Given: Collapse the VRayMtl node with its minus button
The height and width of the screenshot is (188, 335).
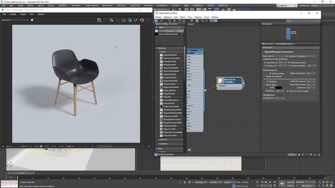Looking at the screenshot, I should coord(201,50).
